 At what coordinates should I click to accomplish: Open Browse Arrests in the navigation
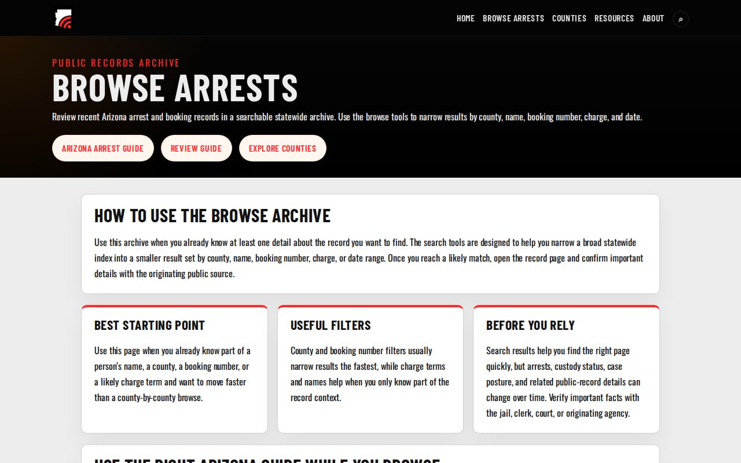point(513,19)
